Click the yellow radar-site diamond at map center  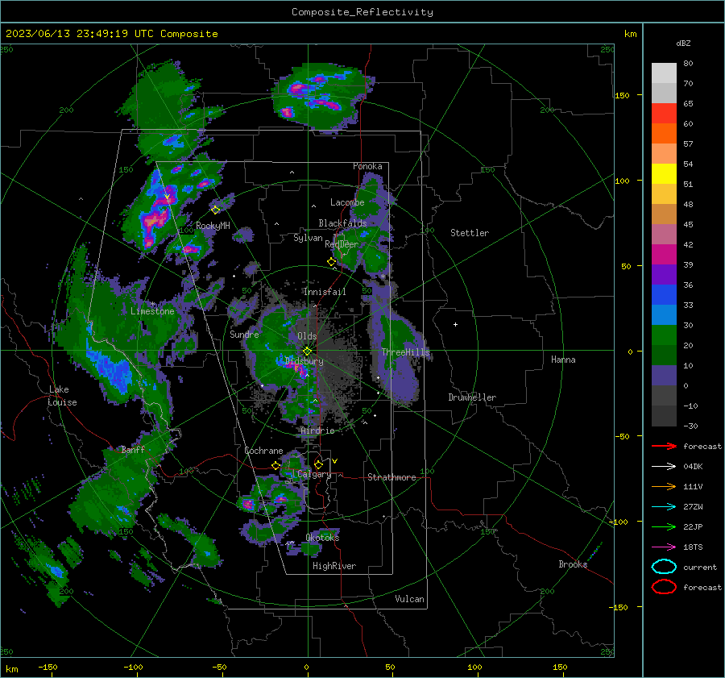(x=308, y=351)
